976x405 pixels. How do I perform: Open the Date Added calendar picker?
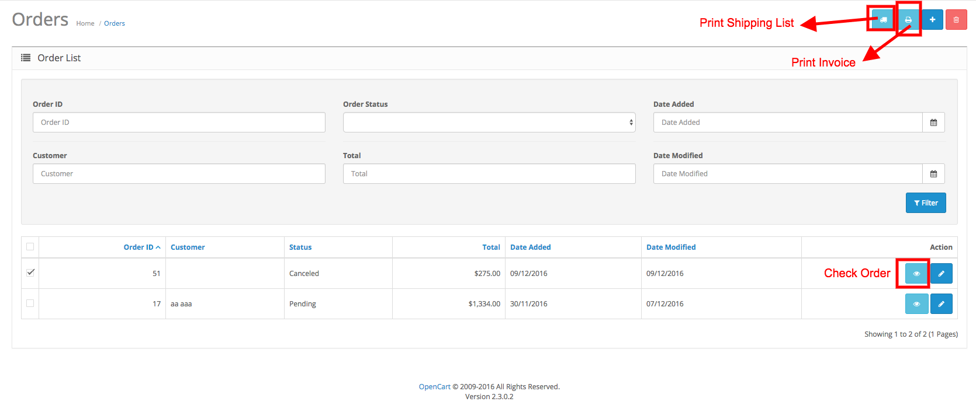[x=933, y=123]
